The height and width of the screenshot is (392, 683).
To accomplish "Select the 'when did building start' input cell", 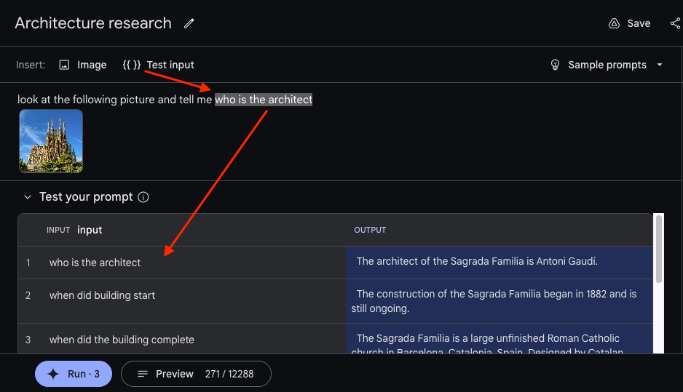I will pyautogui.click(x=102, y=295).
